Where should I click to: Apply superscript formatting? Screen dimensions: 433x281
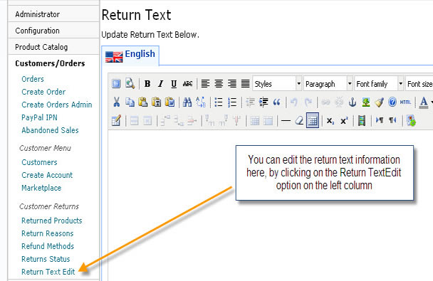click(344, 121)
